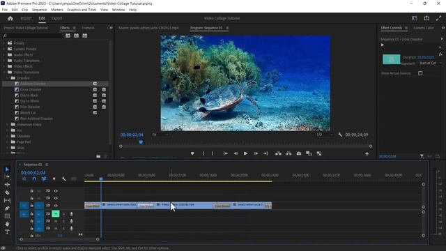Open timeline display settings wrench

point(63,178)
